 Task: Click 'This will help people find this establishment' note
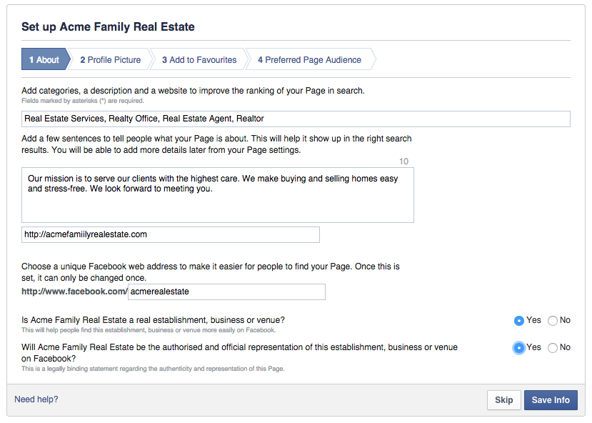click(x=149, y=330)
